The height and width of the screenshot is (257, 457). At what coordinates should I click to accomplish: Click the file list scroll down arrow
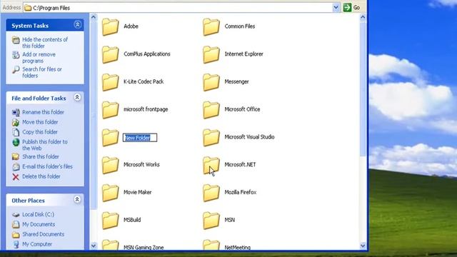point(363,246)
